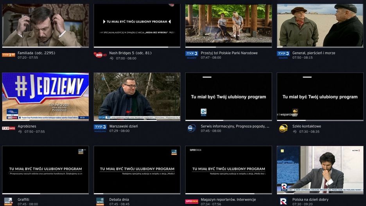The height and width of the screenshot is (206, 366).
Task: Click the Warszawski dzień title
Action: click(x=124, y=126)
